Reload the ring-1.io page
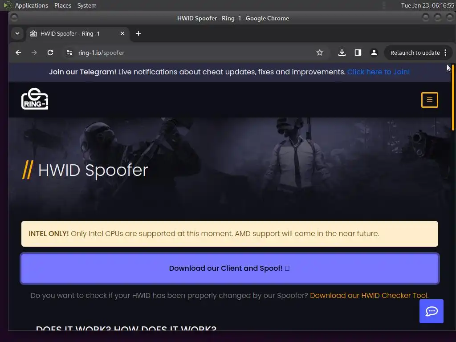The width and height of the screenshot is (456, 342). click(50, 53)
